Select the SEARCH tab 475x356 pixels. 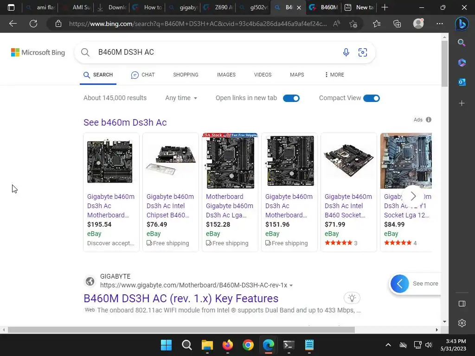click(x=98, y=75)
